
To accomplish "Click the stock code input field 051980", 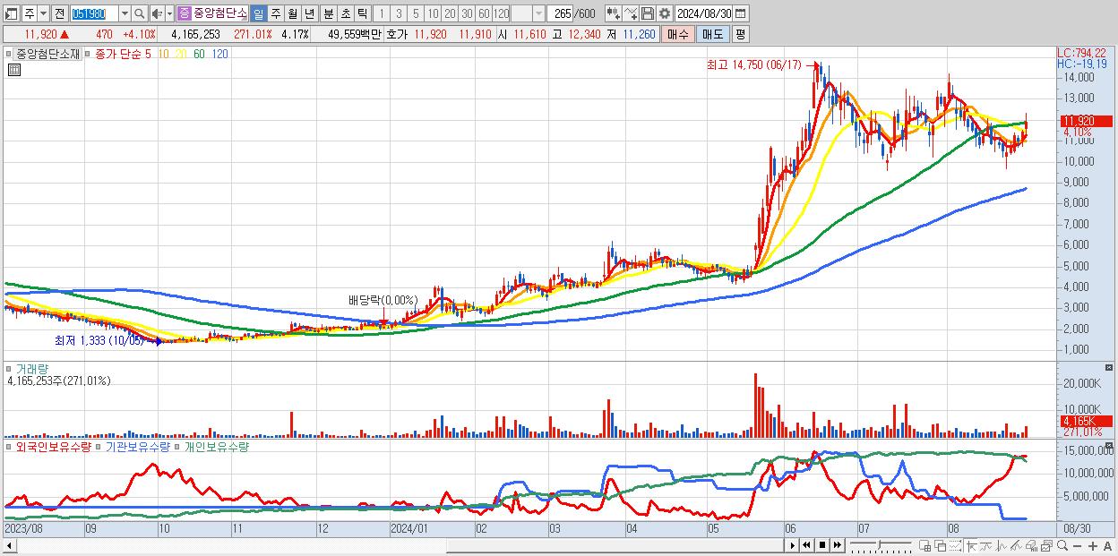I will coord(94,13).
